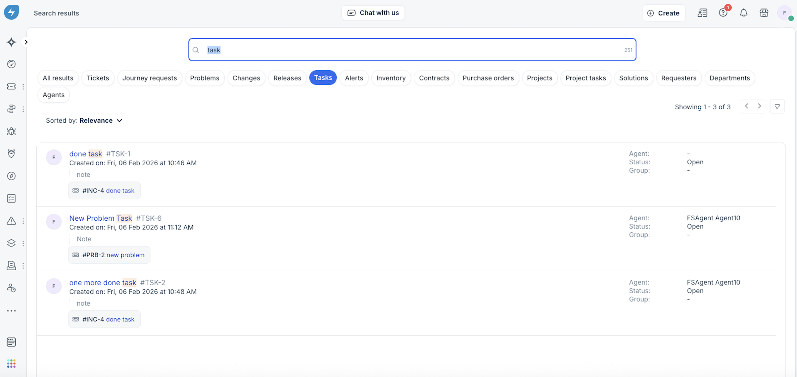Select the Project tasks filter tab
This screenshot has height=377, width=797.
point(585,78)
